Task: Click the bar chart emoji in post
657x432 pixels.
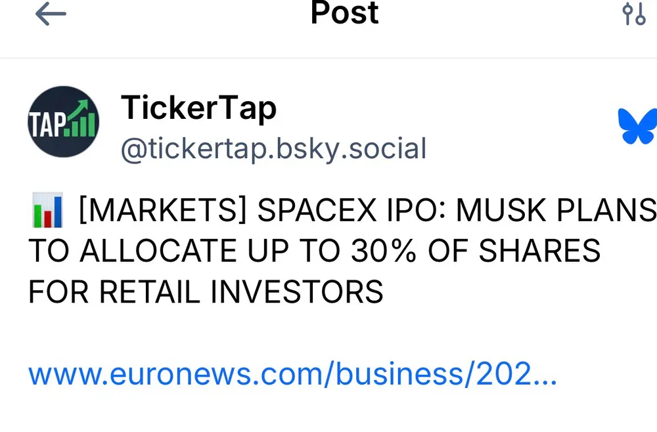Action: (x=47, y=210)
